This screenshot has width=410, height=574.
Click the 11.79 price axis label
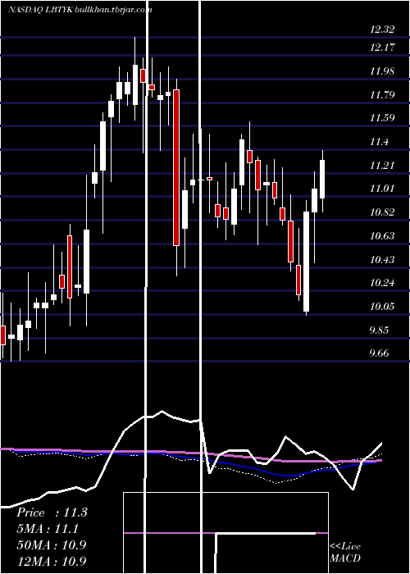point(382,95)
